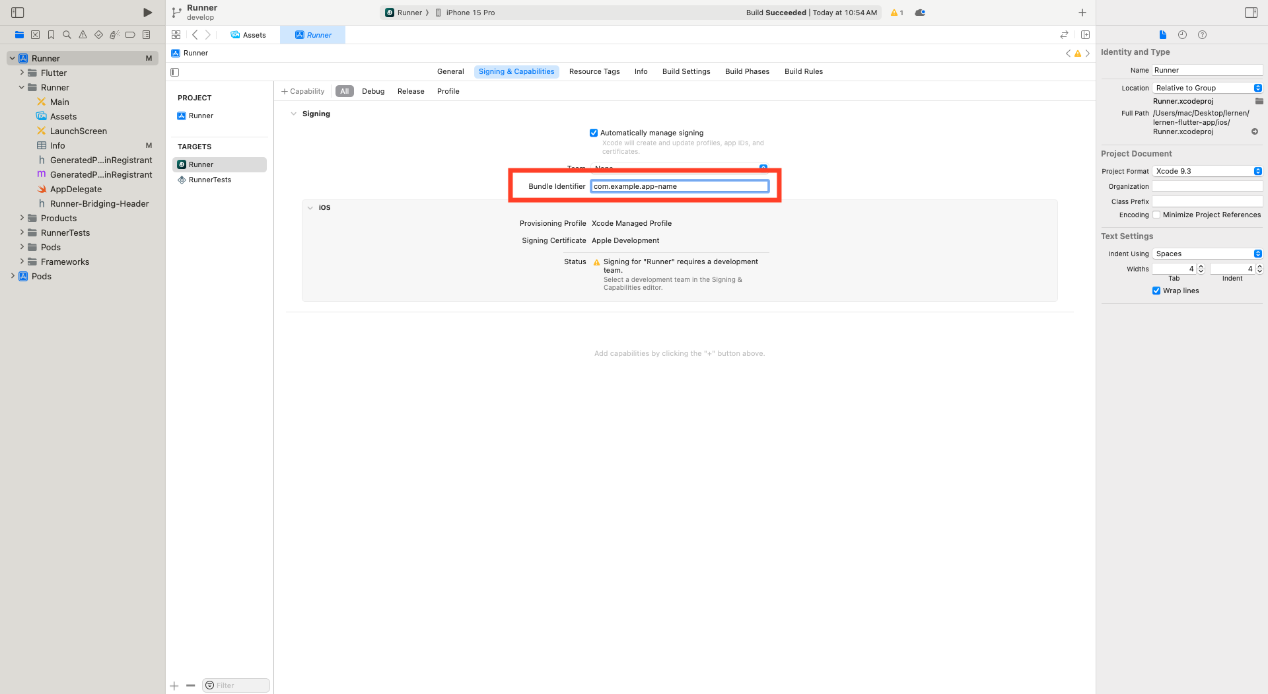
Task: Run the app with the play button
Action: pos(147,13)
